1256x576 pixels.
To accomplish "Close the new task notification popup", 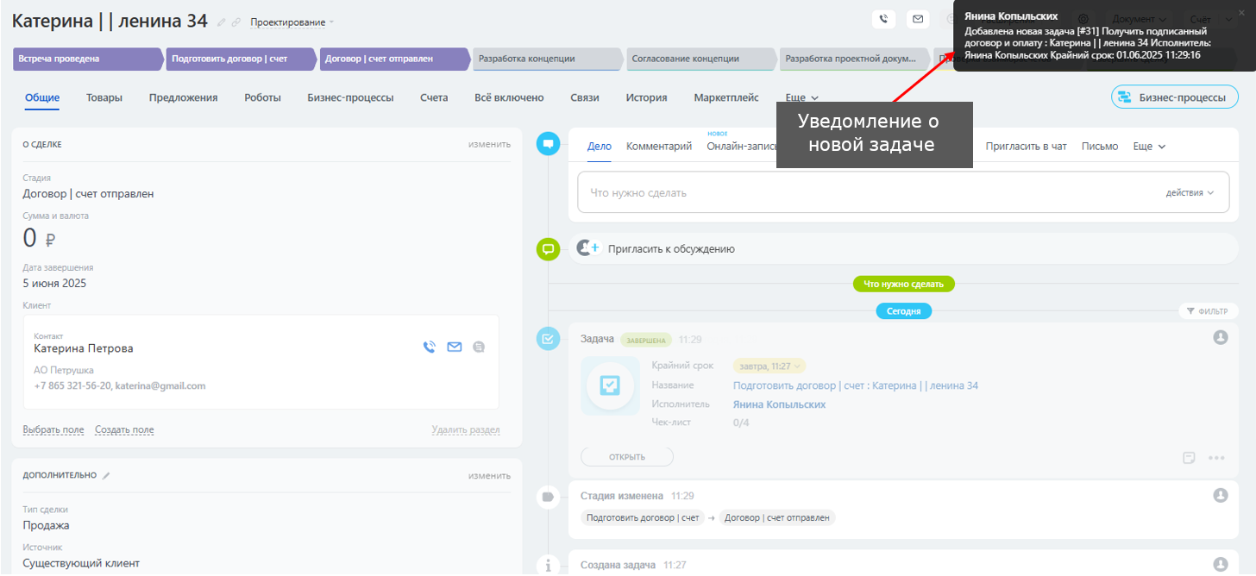I will (1241, 13).
